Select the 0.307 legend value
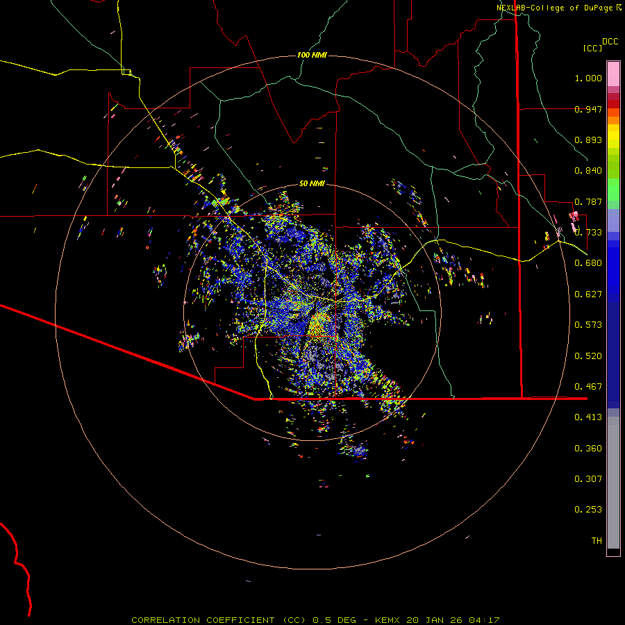Image resolution: width=625 pixels, height=625 pixels. (588, 479)
